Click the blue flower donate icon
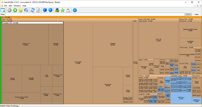 pos(75,10)
